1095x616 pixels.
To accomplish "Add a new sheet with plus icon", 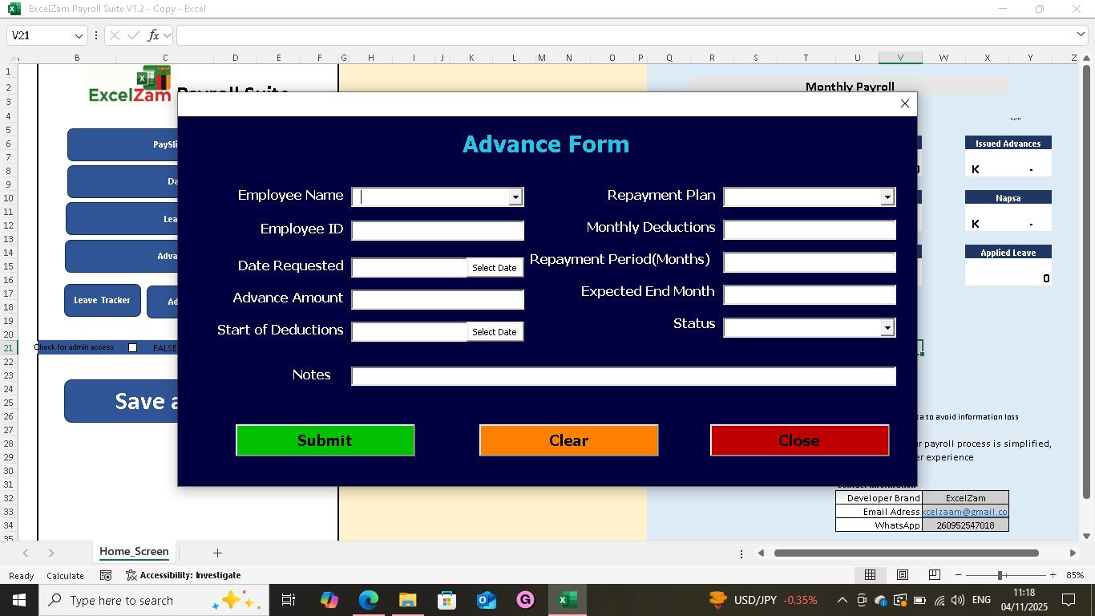I will 217,553.
